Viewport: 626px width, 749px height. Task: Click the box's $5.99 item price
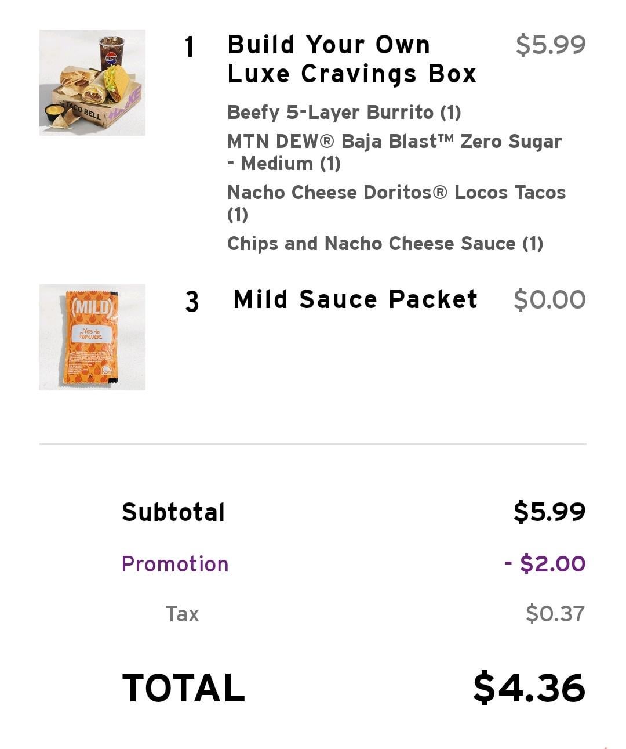(x=550, y=45)
